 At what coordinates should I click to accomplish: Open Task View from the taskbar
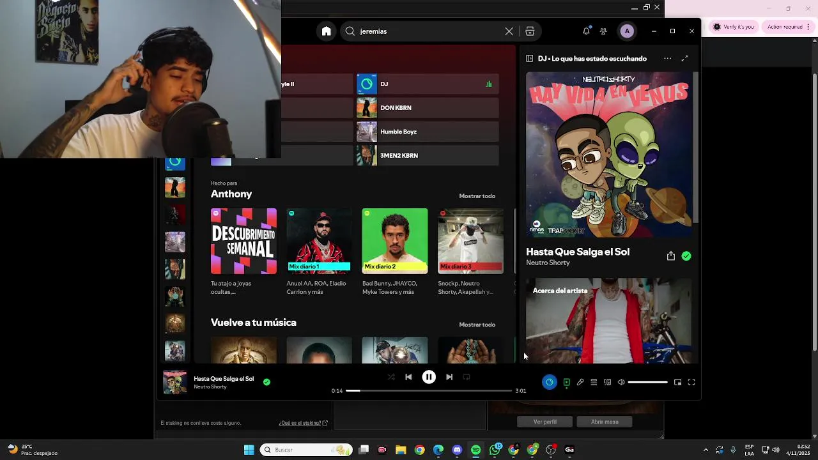[364, 450]
